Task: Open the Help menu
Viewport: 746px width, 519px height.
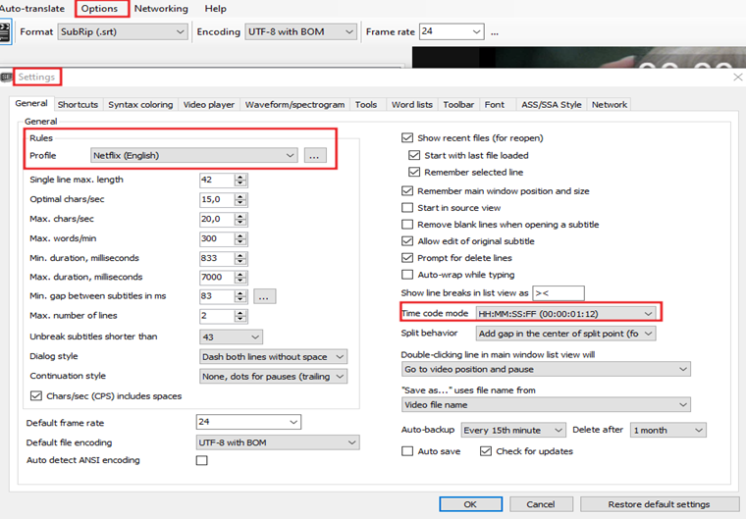Action: [x=216, y=9]
